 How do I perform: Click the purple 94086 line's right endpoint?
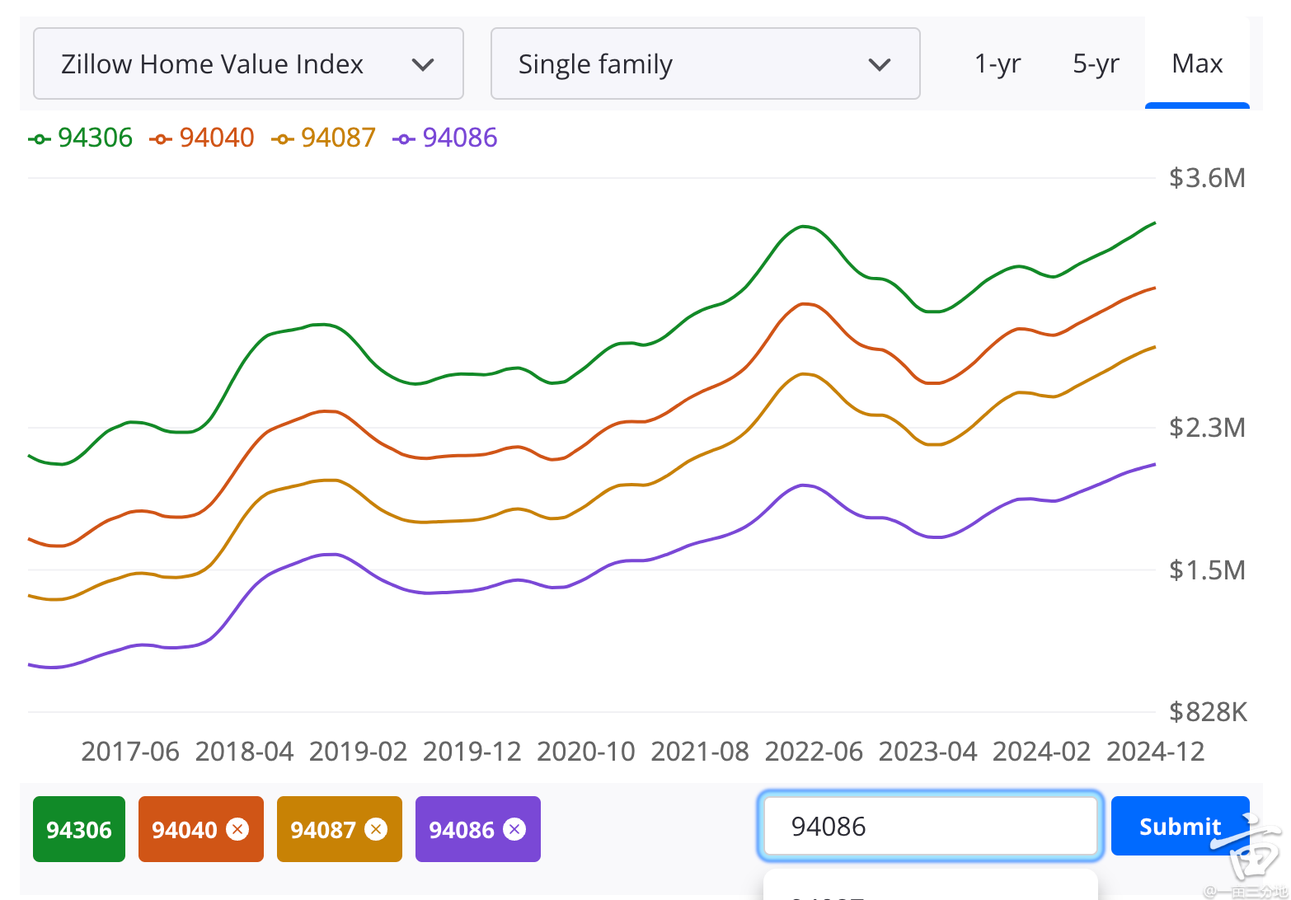pyautogui.click(x=1154, y=465)
